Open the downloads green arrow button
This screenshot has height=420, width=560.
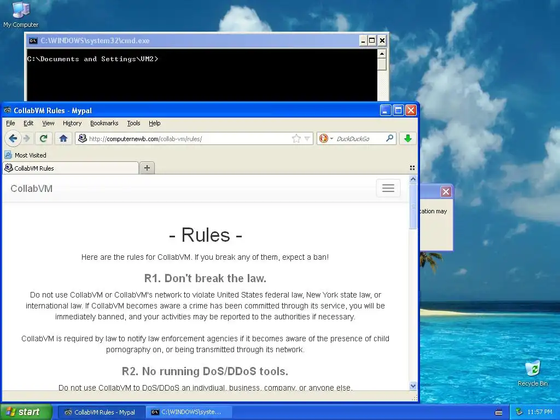pyautogui.click(x=407, y=138)
